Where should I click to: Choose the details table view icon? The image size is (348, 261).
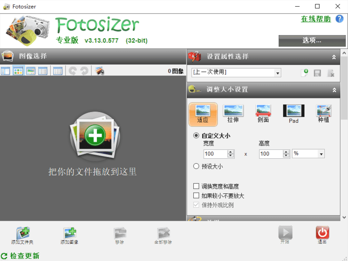[58, 71]
